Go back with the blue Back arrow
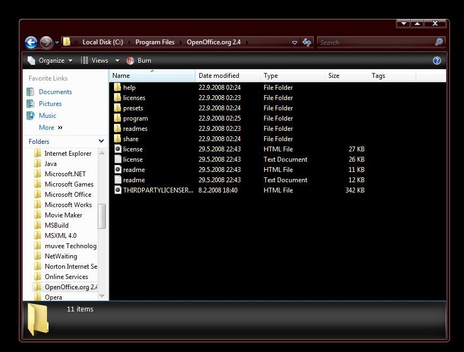The width and height of the screenshot is (464, 352). [31, 43]
